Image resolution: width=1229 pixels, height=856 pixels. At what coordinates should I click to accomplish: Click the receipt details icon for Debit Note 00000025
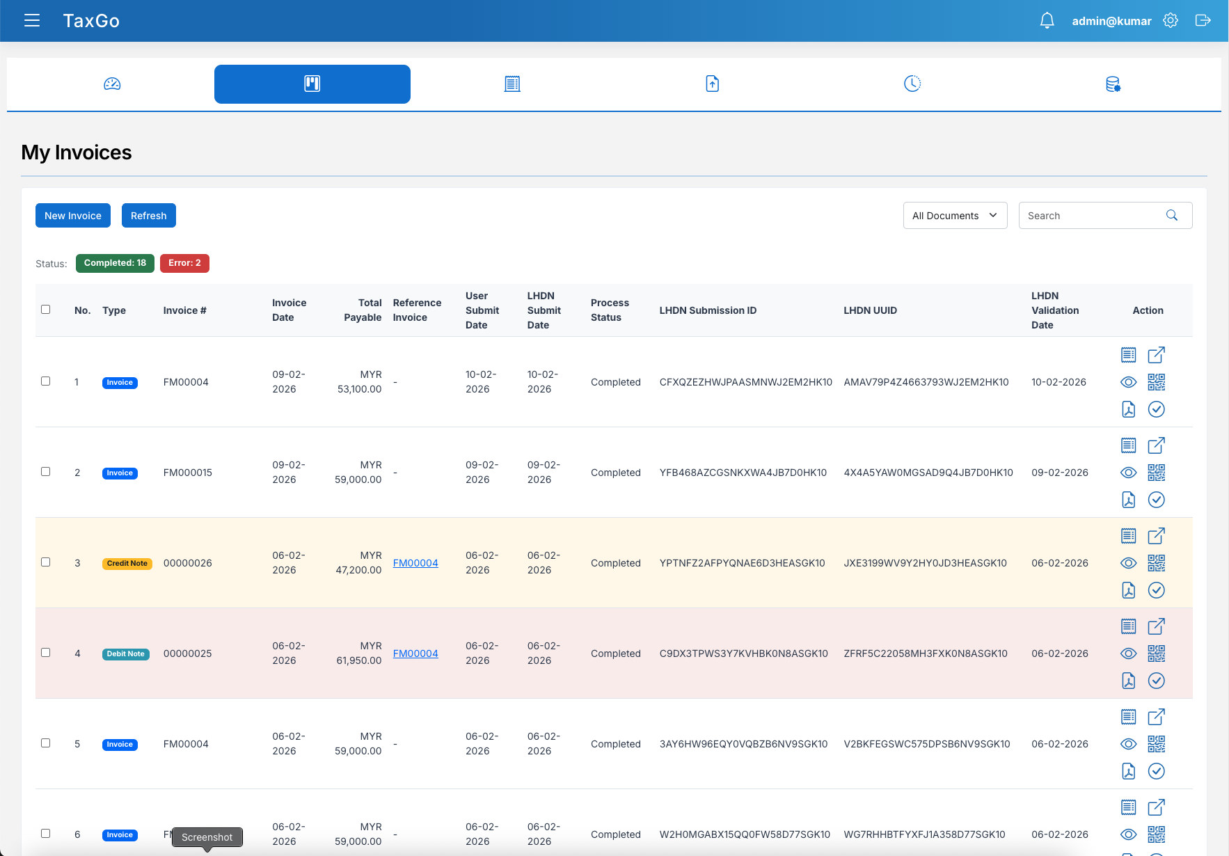point(1128,626)
